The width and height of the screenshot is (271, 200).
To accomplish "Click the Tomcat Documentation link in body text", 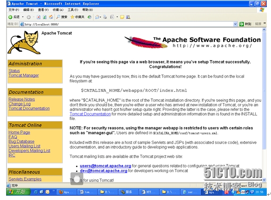I will tap(90, 114).
